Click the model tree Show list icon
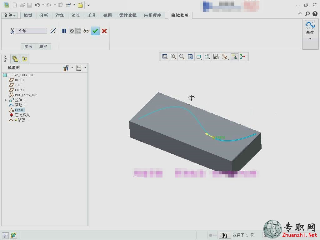 [x=79, y=67]
